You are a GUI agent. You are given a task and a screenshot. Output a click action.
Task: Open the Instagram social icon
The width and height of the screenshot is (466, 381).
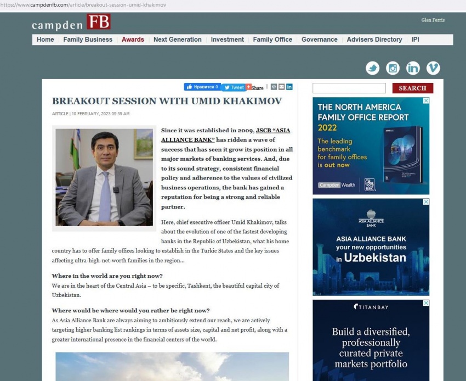393,68
